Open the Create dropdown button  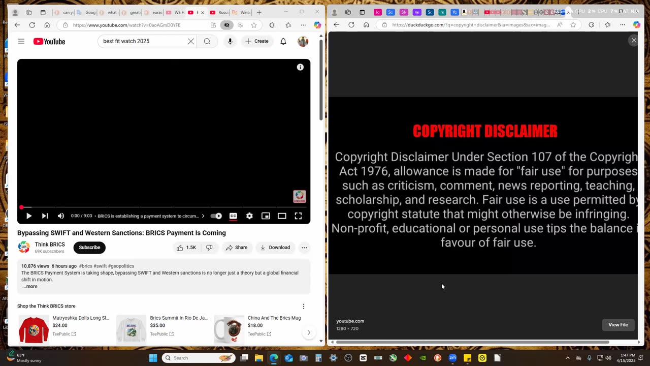pos(257,41)
